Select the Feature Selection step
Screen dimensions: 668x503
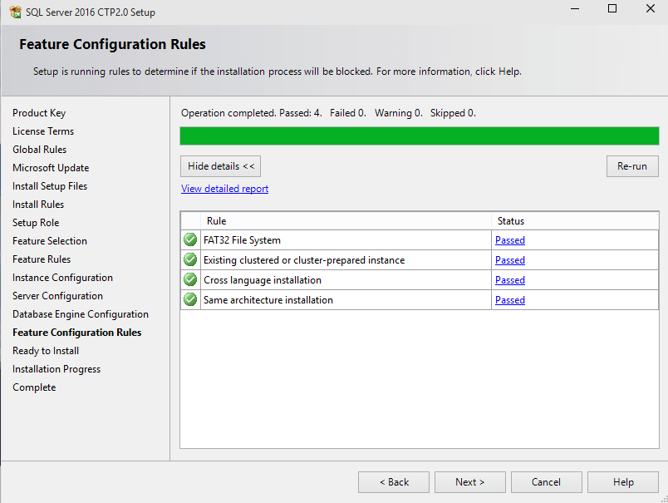click(49, 241)
